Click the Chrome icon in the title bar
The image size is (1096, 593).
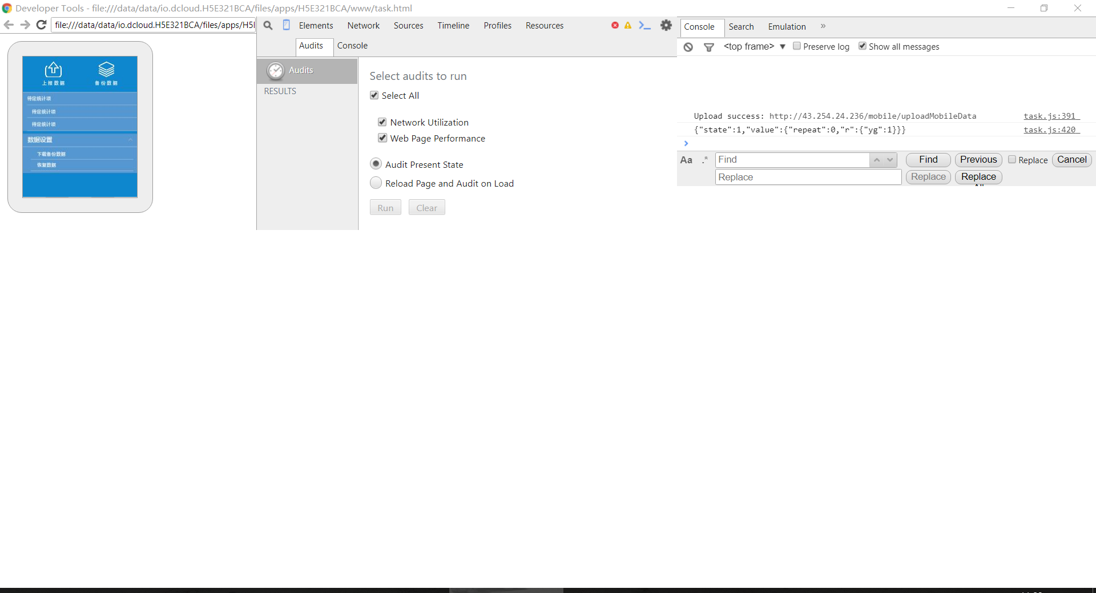click(7, 8)
